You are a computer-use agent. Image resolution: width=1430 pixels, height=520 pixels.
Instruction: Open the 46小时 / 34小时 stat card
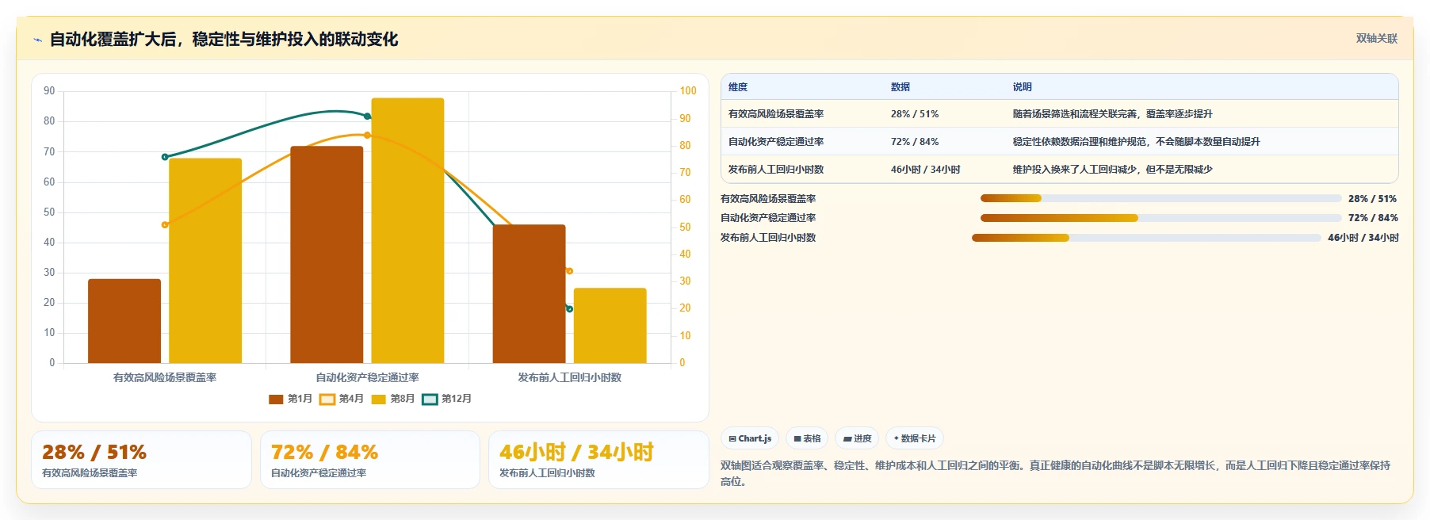(598, 460)
